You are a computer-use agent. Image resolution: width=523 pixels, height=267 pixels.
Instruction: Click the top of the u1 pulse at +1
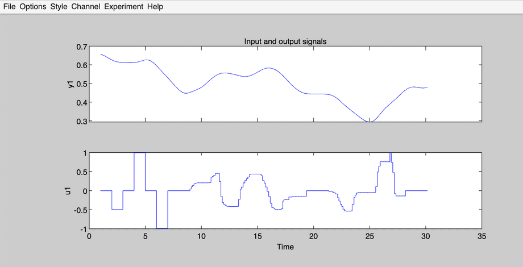click(x=140, y=153)
